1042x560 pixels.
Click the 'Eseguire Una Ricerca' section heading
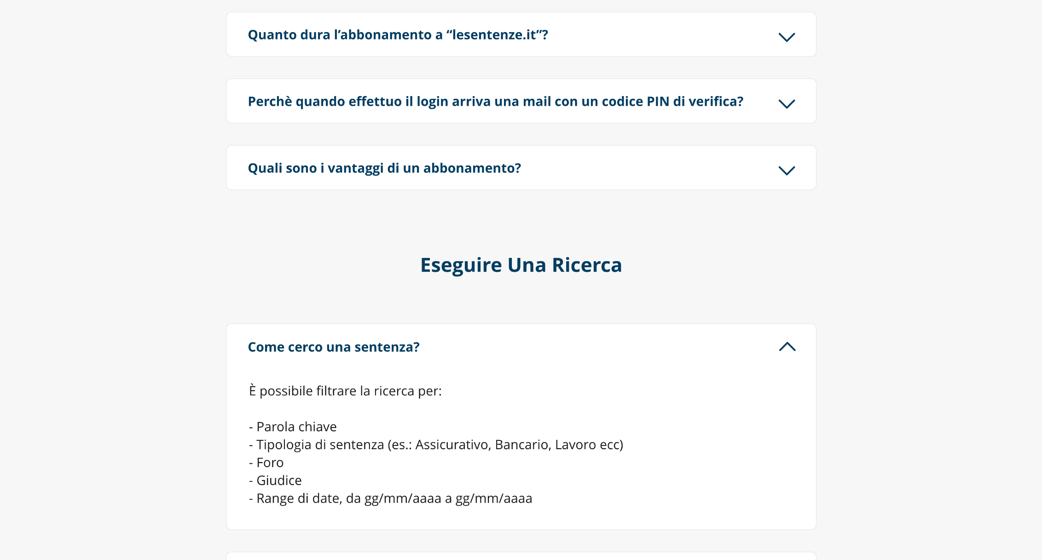(x=521, y=265)
